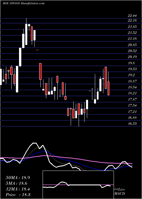
Task: Click the 22.18 price axis label
Action: pyautogui.click(x=132, y=20)
